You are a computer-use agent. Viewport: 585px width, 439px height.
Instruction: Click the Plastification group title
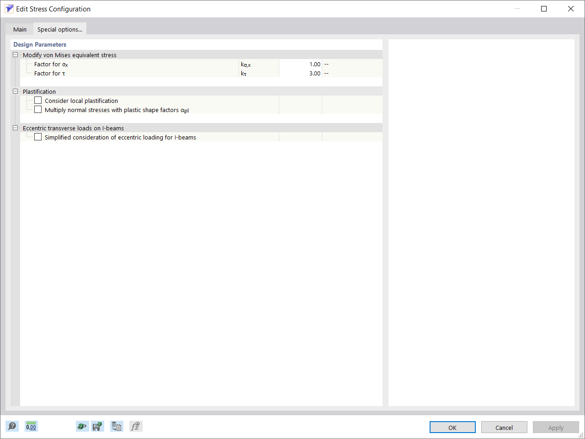click(39, 91)
